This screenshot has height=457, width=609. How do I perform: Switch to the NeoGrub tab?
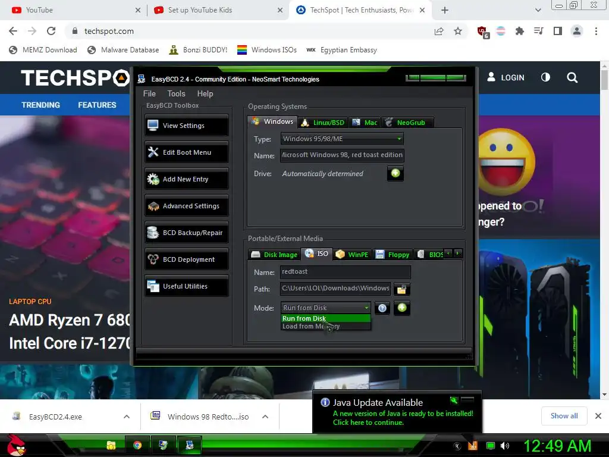point(407,123)
